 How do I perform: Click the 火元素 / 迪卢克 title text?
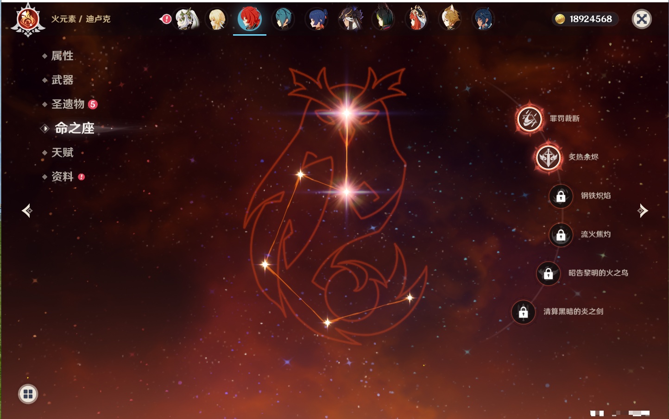[81, 19]
